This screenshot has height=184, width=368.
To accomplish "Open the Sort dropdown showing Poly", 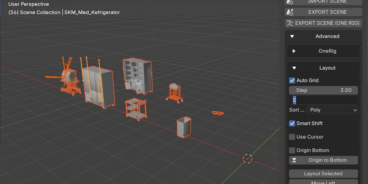I will tap(333, 110).
